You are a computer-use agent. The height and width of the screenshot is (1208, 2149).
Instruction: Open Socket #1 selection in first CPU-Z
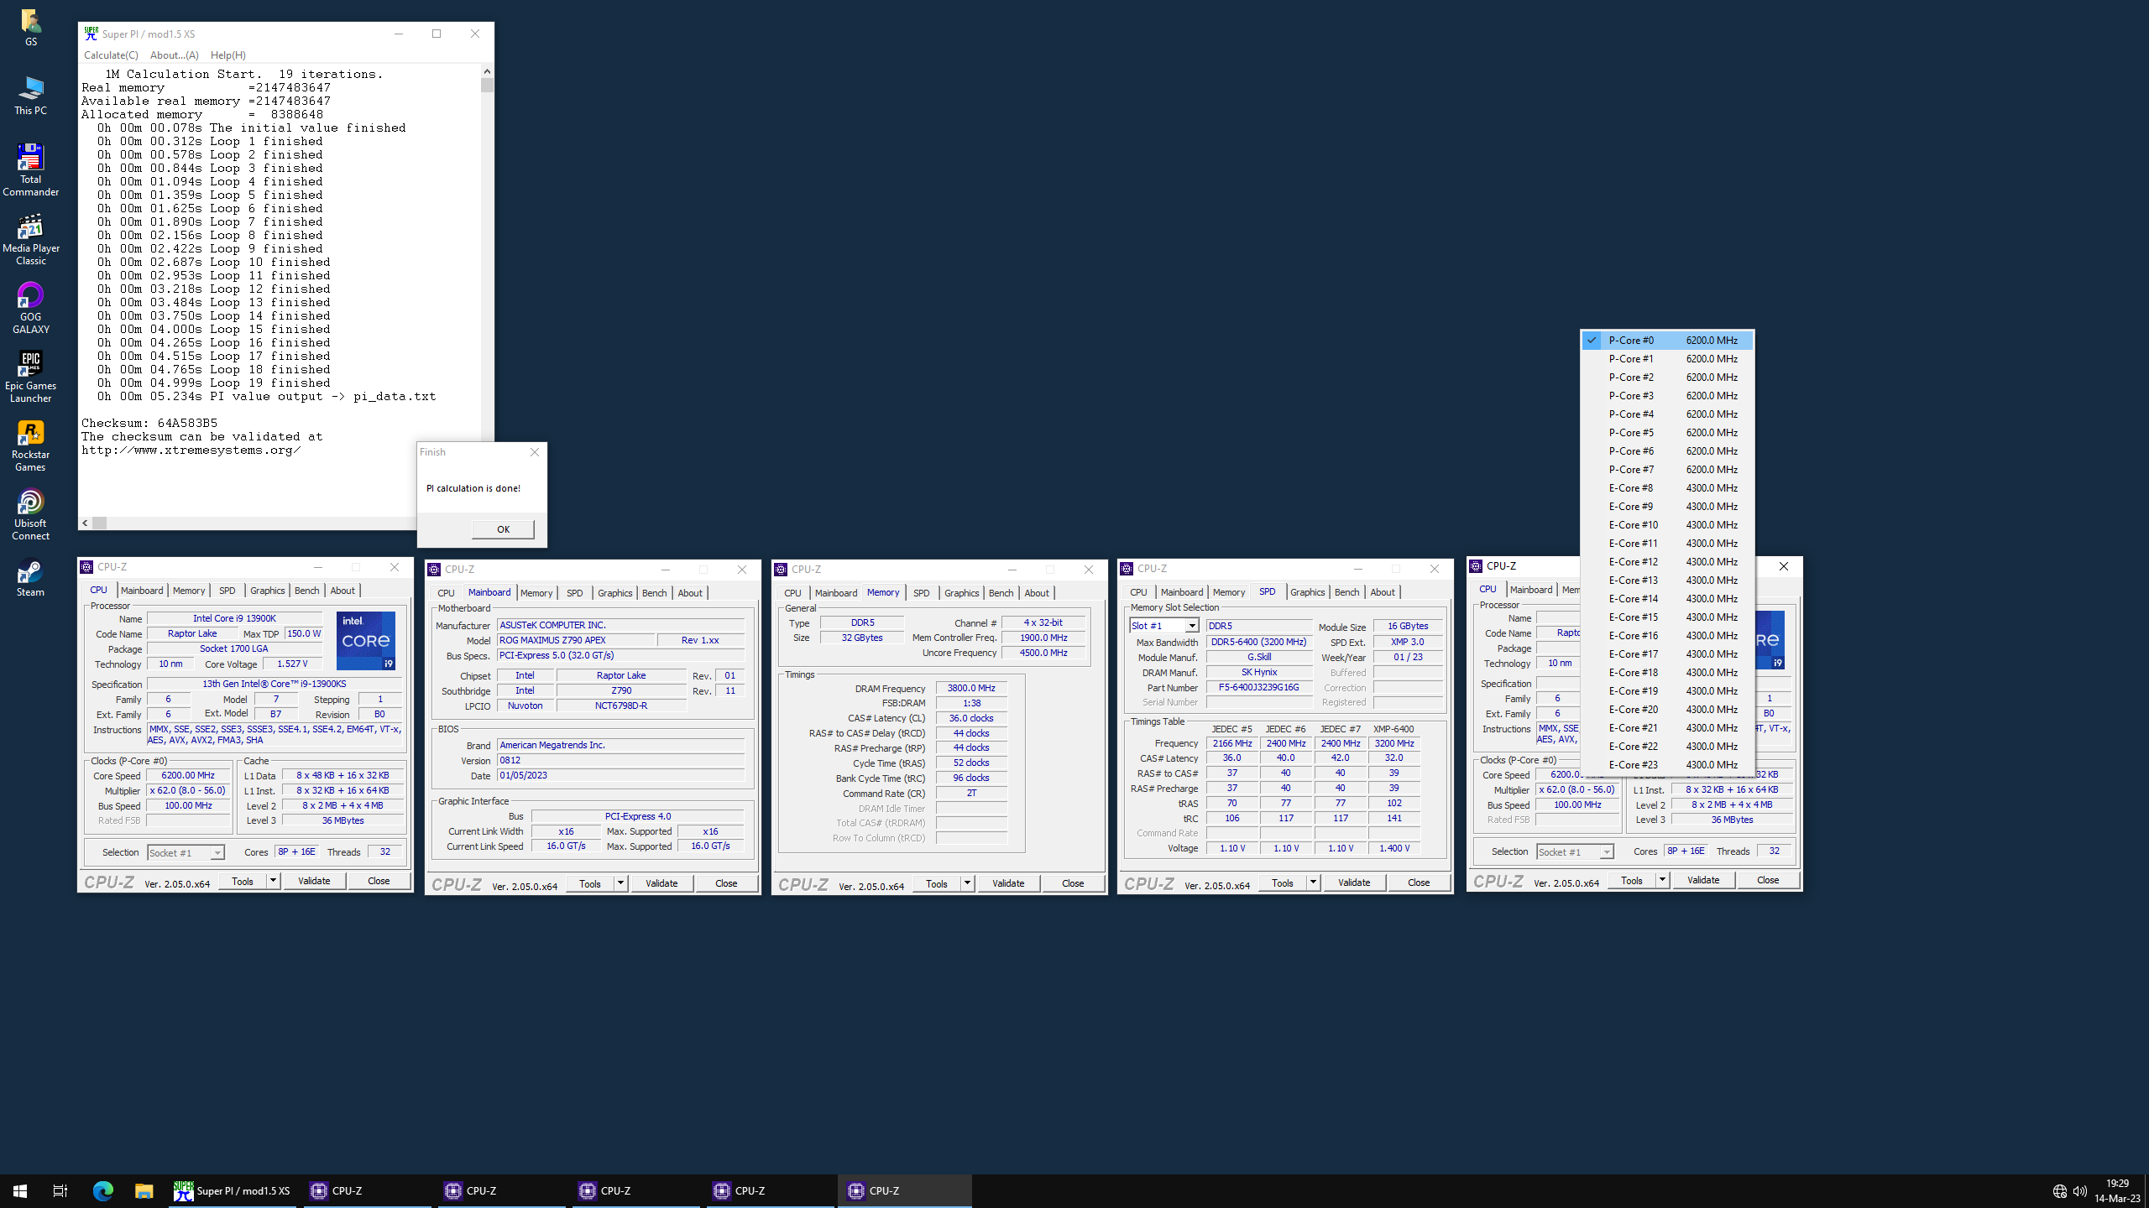tap(186, 852)
